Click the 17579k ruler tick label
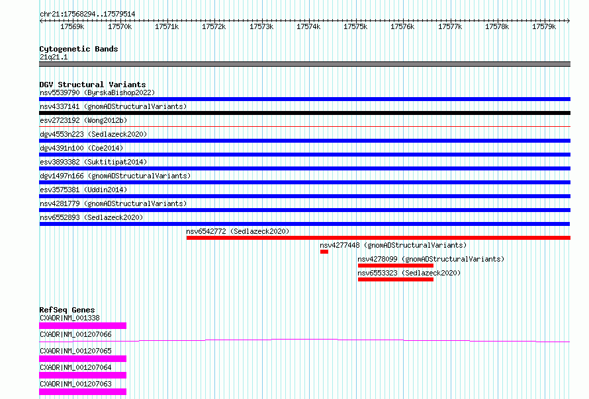Screen dimensions: 589x399 pos(544,26)
